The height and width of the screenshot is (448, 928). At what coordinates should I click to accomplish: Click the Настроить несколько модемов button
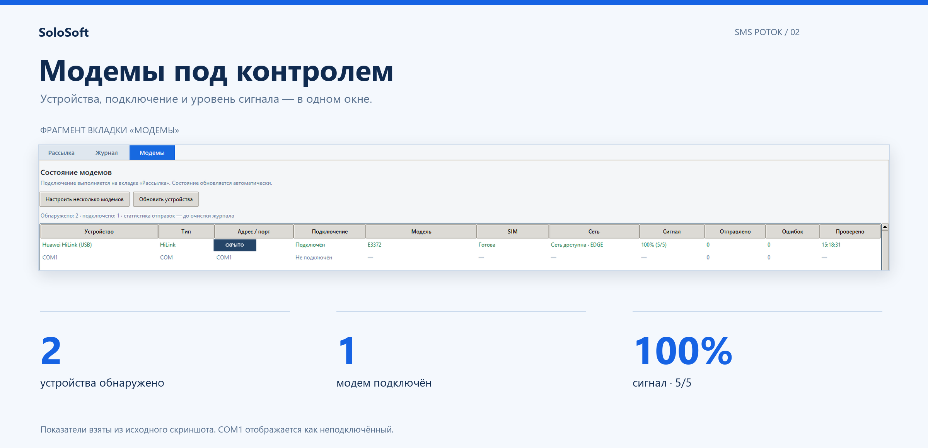pos(84,199)
